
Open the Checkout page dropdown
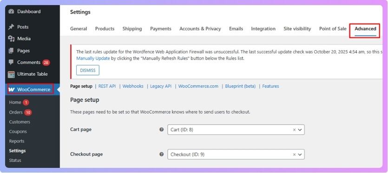[x=236, y=154]
